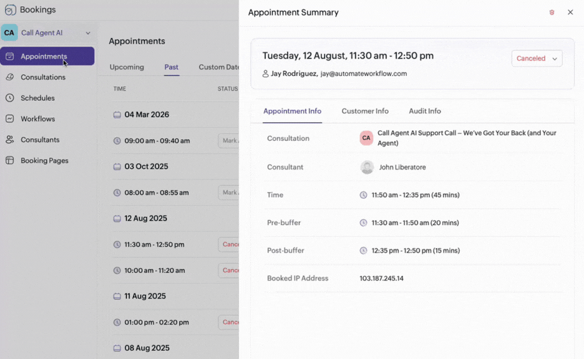This screenshot has height=359, width=584.
Task: Click the Consultations sidebar icon
Action: 10,77
